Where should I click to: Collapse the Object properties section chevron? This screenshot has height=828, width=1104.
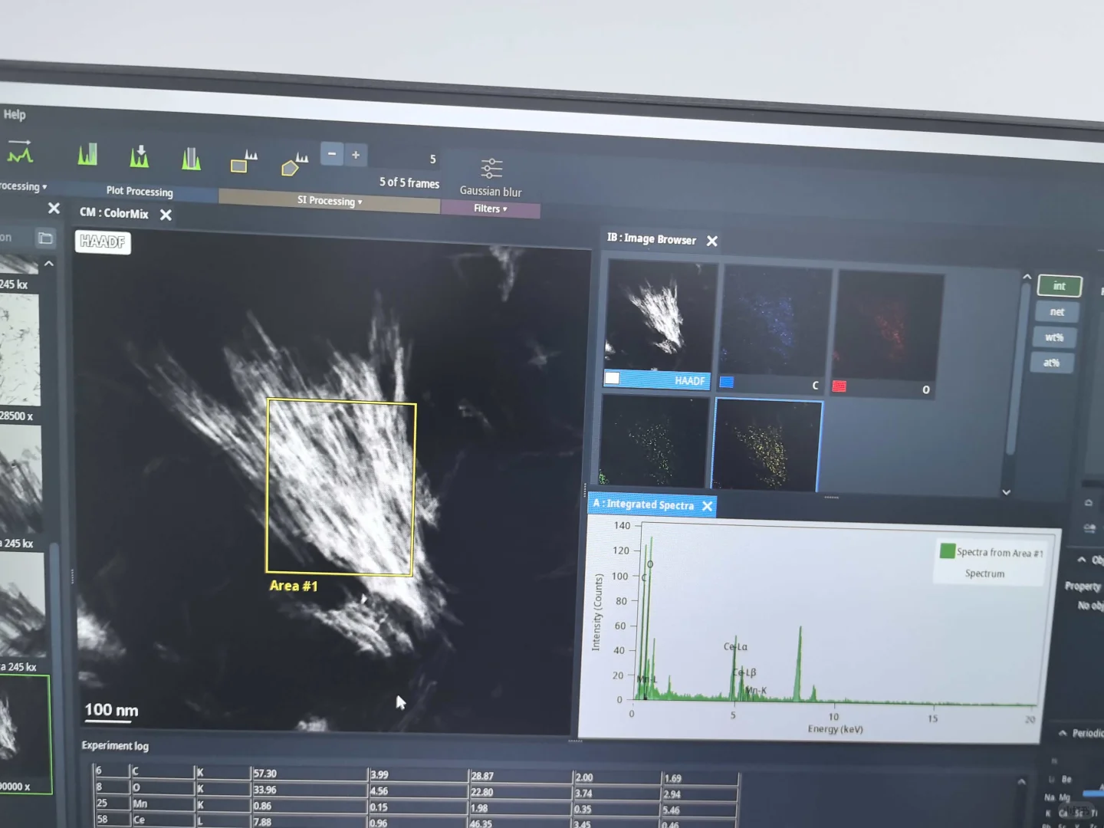tap(1082, 560)
